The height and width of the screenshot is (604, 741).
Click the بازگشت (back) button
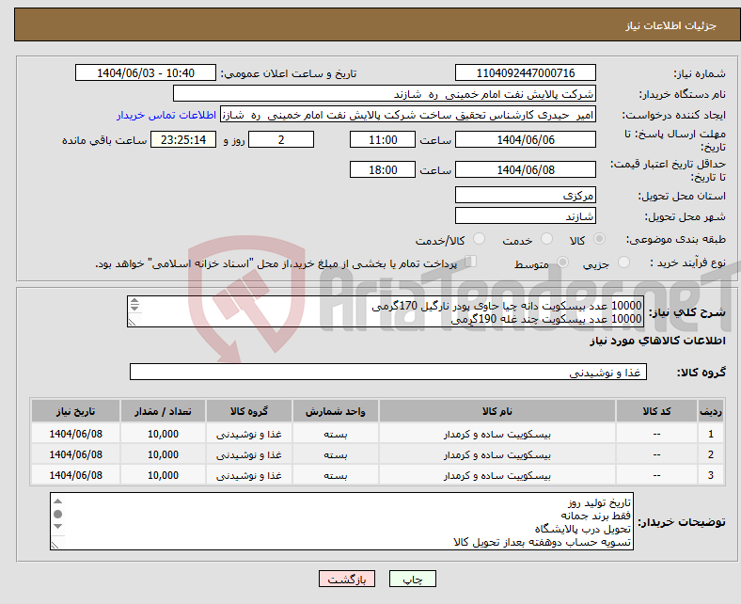click(x=347, y=580)
